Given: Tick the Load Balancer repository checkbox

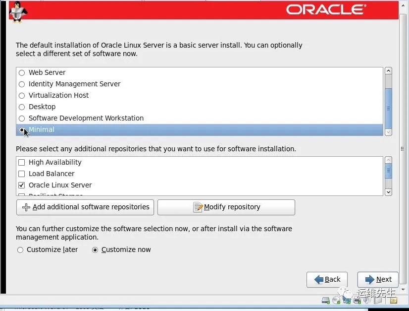Looking at the screenshot, I should [x=22, y=174].
